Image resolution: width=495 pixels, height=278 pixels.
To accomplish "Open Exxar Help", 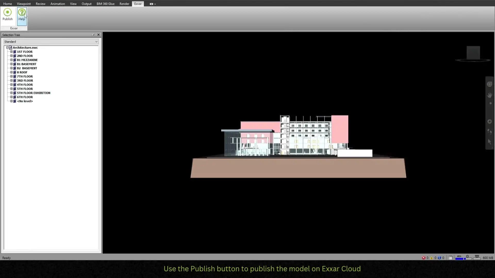I will click(x=22, y=12).
